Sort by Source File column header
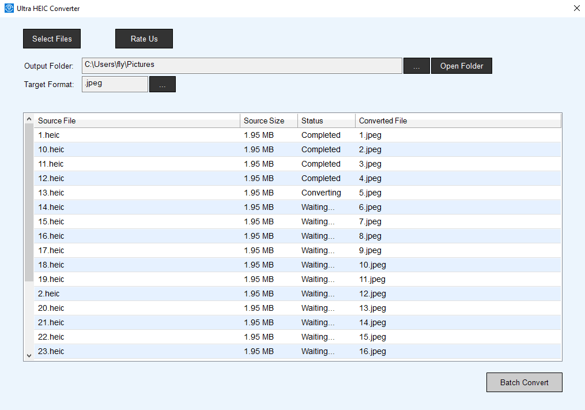This screenshot has height=410, width=585. 137,121
